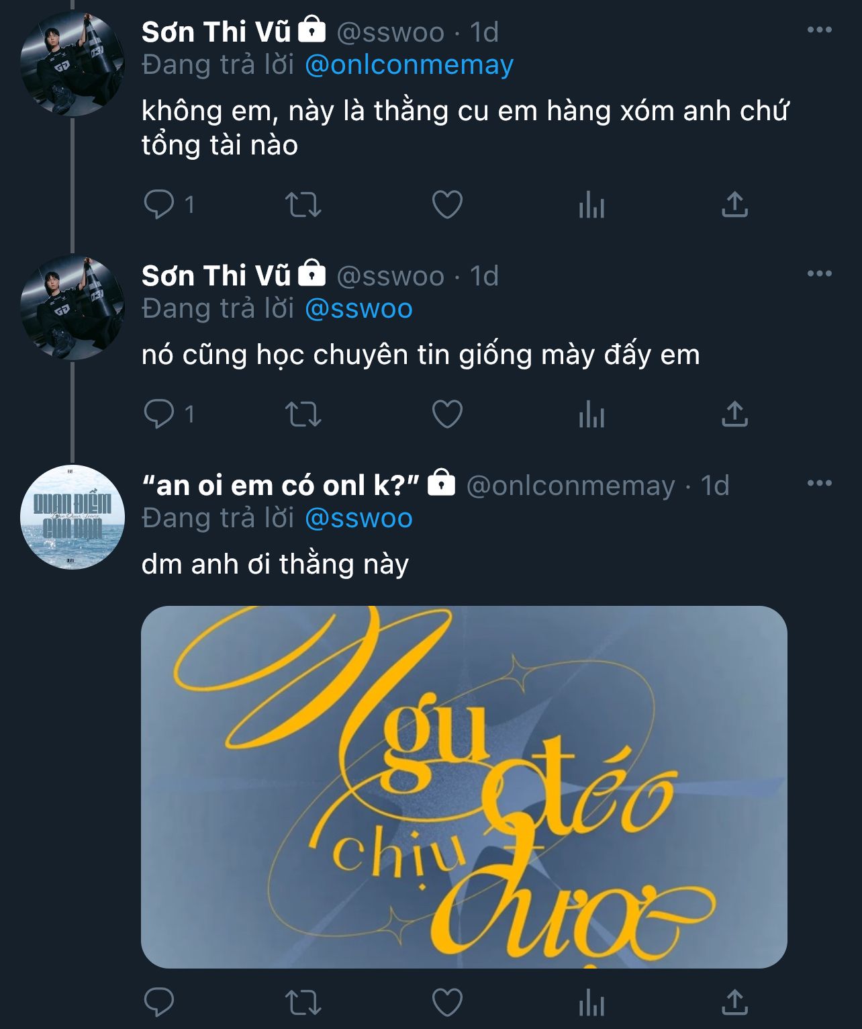Screen dimensions: 862x1029
Task: Like the "dm anh ơi thằng này" tweet
Action: point(447,1002)
